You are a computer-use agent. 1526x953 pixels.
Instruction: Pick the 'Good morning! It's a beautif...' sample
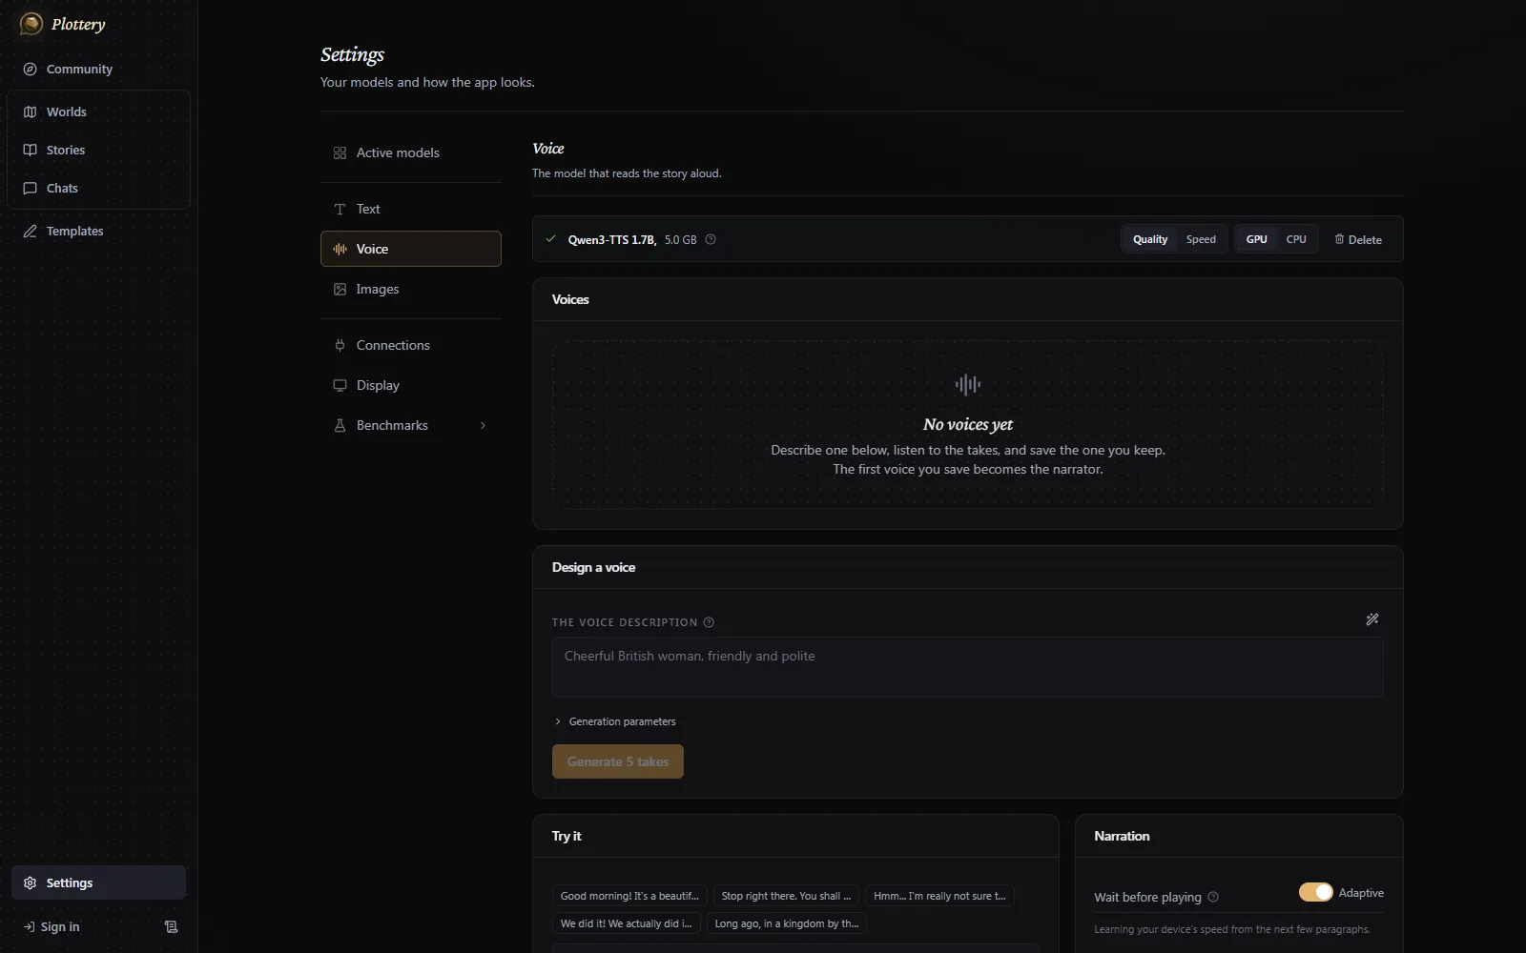629,896
